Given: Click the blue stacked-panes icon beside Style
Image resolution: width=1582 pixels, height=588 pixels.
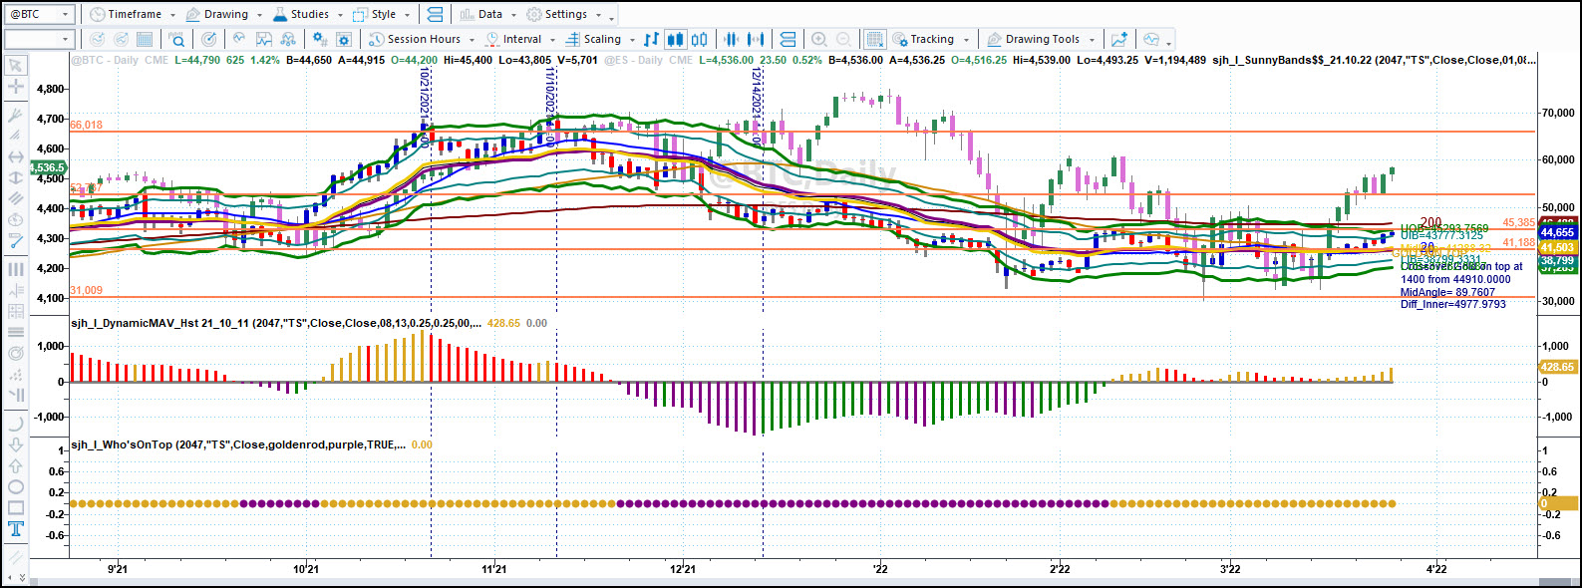Looking at the screenshot, I should click(435, 14).
